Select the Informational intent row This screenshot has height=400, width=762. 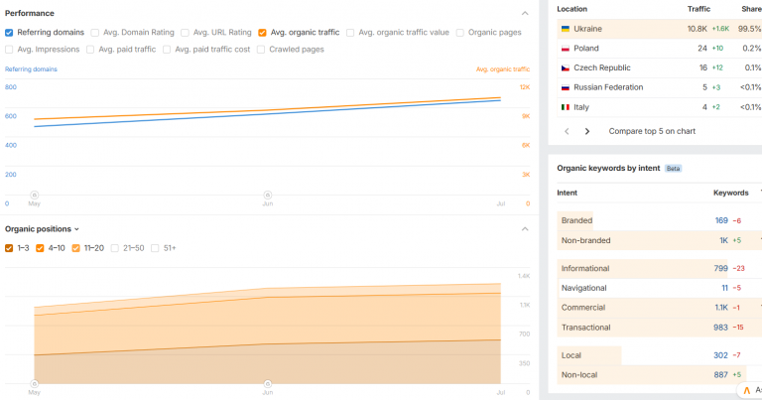point(659,268)
